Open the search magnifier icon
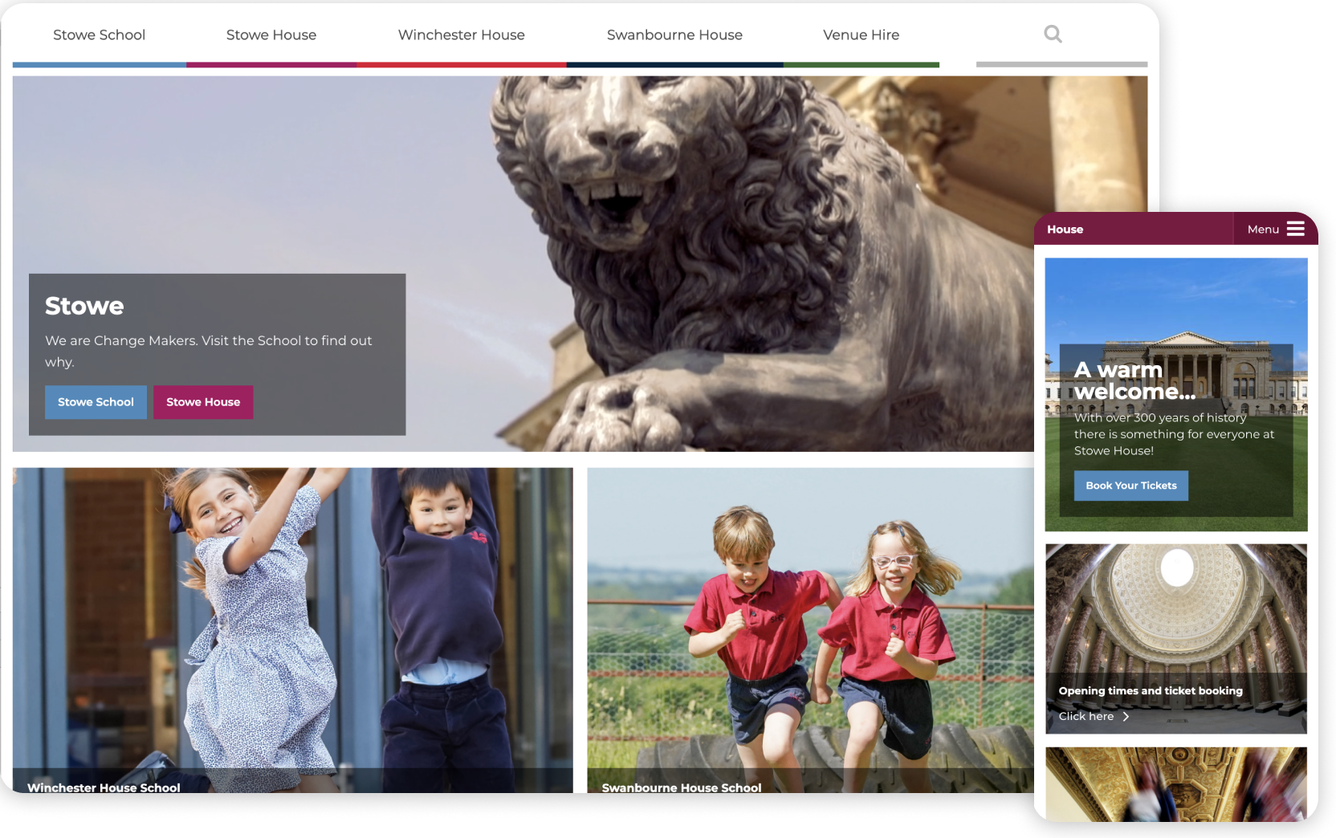Viewport: 1336px width, 838px height. [1053, 34]
